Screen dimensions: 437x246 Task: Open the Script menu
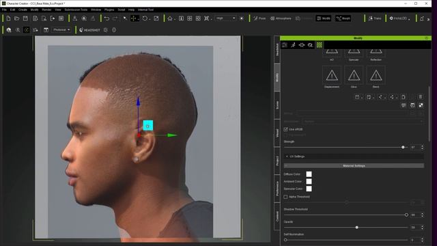[x=122, y=10]
